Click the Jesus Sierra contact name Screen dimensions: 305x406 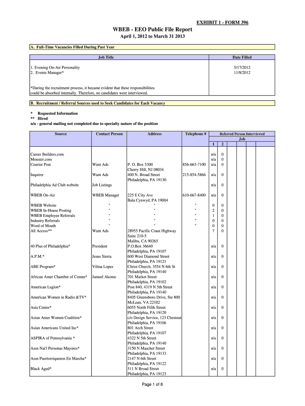[x=103, y=257]
